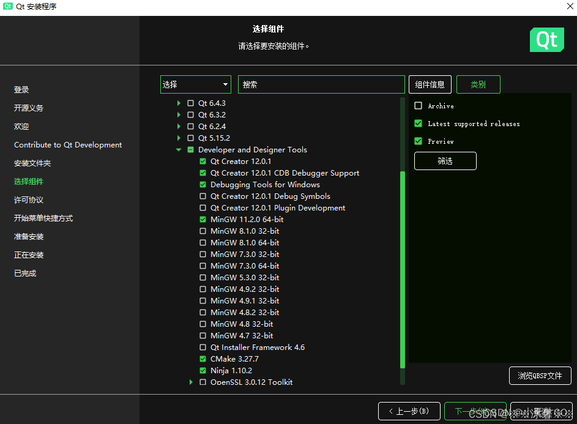The image size is (577, 424).
Task: Check the Qt 6.2.4 checkbox
Action: [191, 126]
